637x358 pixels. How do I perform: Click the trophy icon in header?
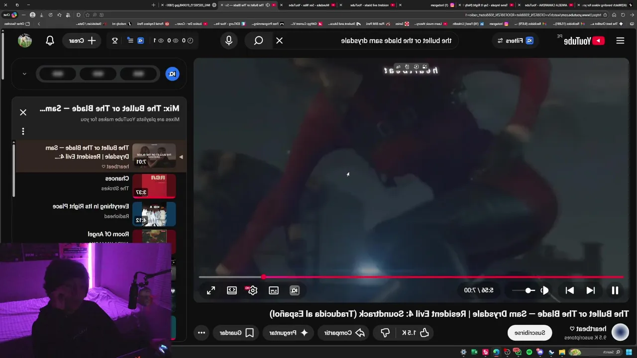[115, 41]
